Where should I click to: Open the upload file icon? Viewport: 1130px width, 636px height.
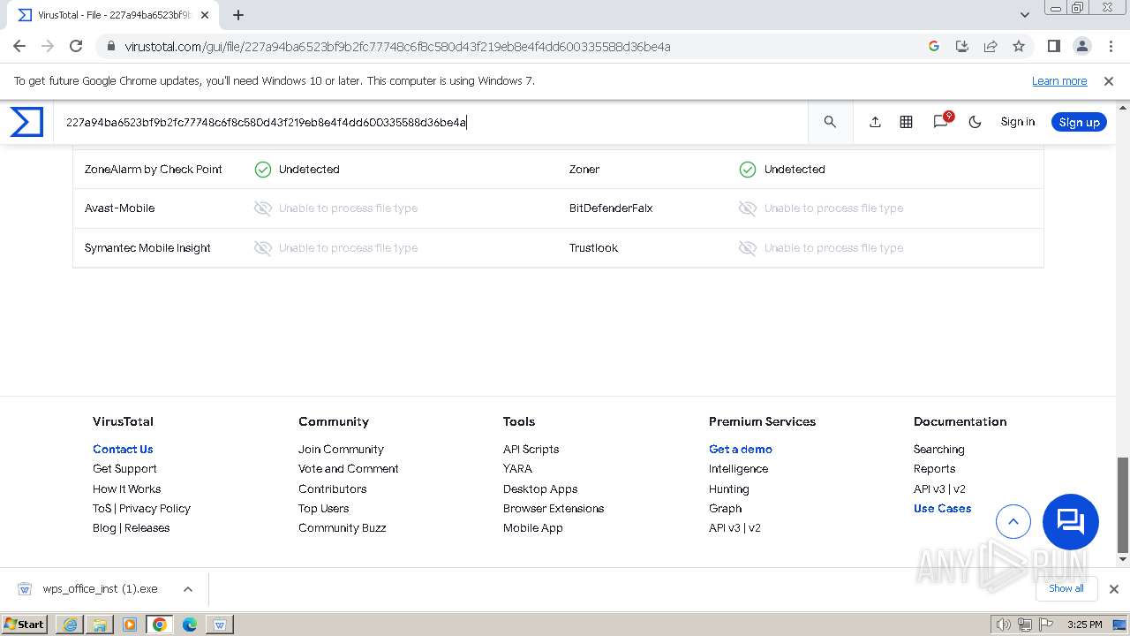coord(875,122)
